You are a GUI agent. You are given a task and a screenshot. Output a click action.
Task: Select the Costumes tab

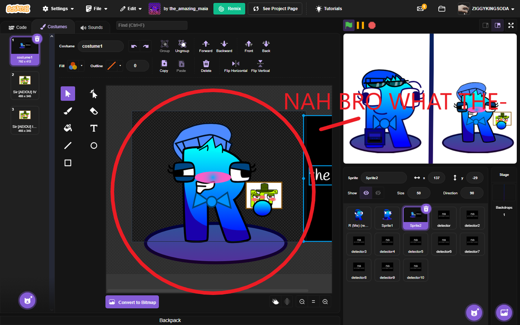coord(53,27)
